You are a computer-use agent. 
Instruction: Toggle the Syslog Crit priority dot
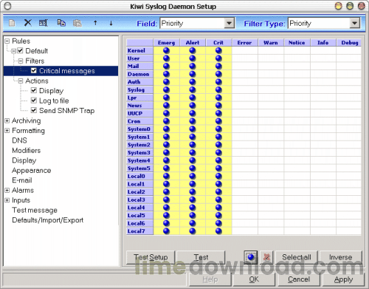218,89
